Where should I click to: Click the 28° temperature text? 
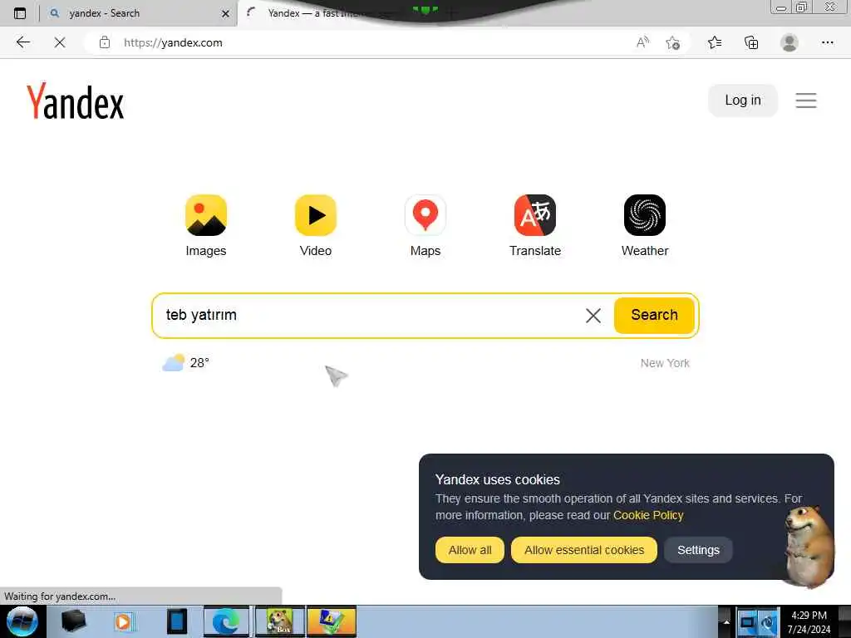tap(199, 362)
